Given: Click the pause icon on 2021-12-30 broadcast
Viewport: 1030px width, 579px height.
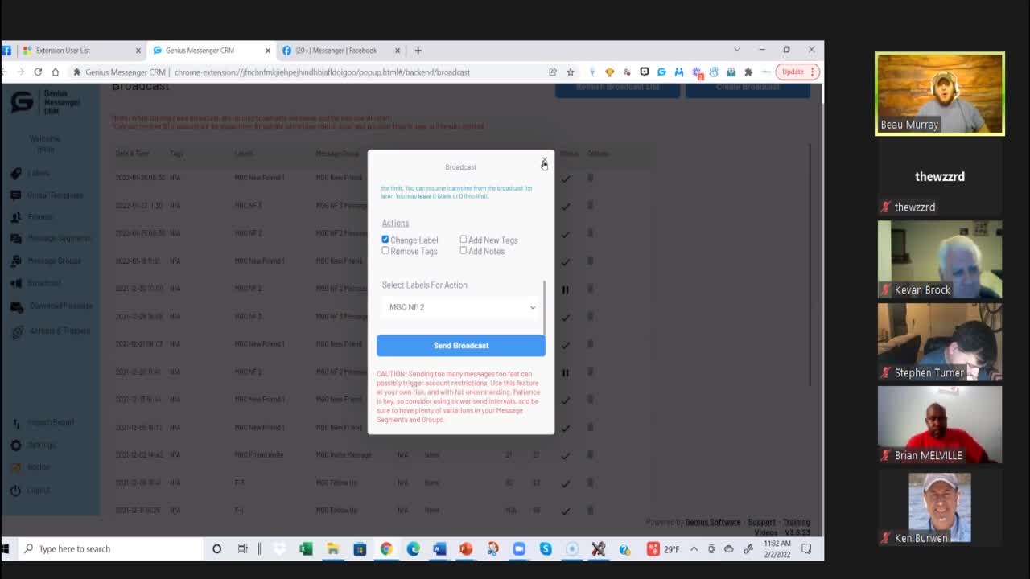Looking at the screenshot, I should 566,289.
